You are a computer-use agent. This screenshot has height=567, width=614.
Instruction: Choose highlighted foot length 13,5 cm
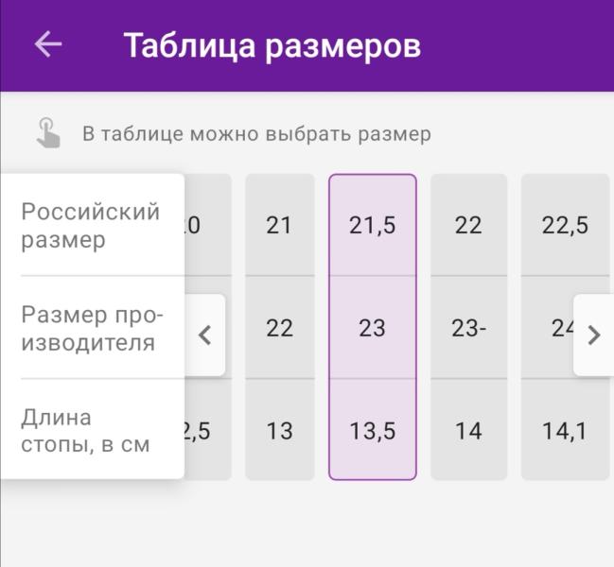(x=373, y=431)
